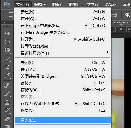Choose 打开(O)... menu entry

tap(63, 19)
